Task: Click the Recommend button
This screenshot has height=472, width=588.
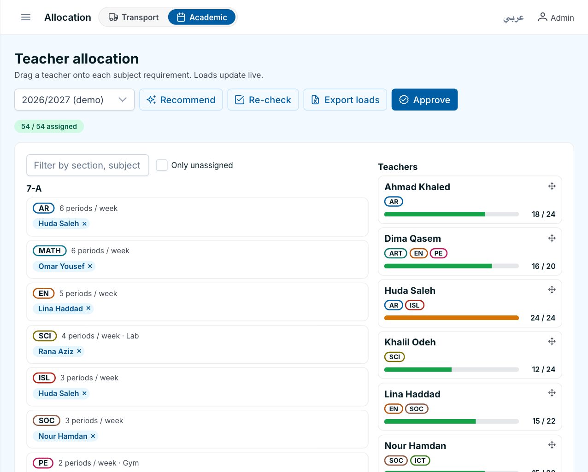Action: [181, 99]
